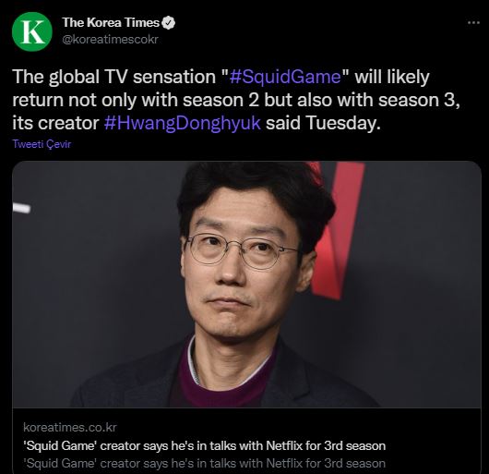
Task: Translate tweet with Tweeti Çevir
Action: pos(42,144)
